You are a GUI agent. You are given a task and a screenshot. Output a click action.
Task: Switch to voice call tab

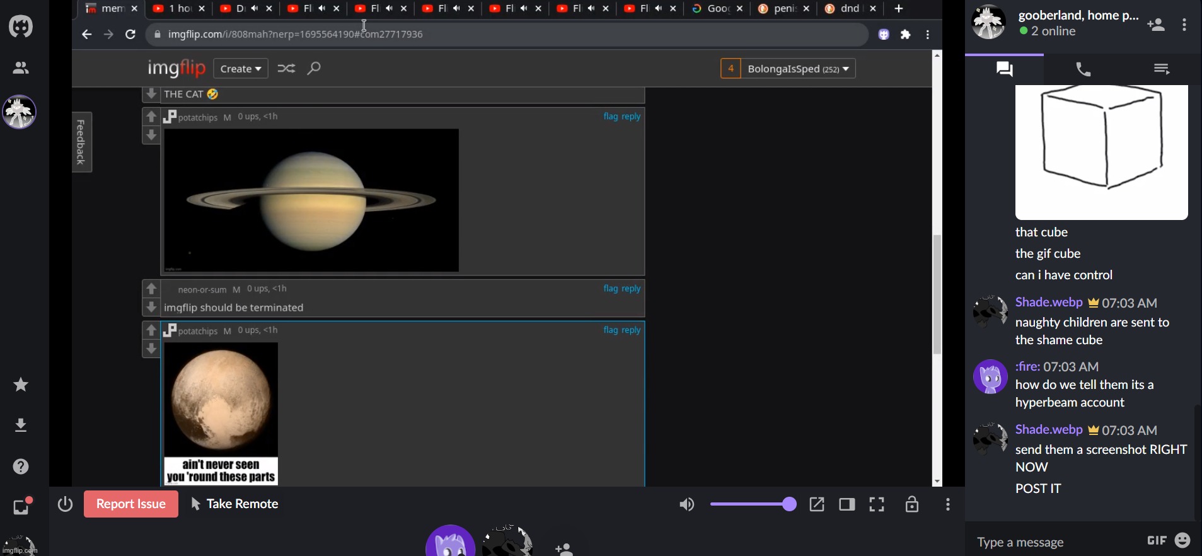click(x=1083, y=69)
